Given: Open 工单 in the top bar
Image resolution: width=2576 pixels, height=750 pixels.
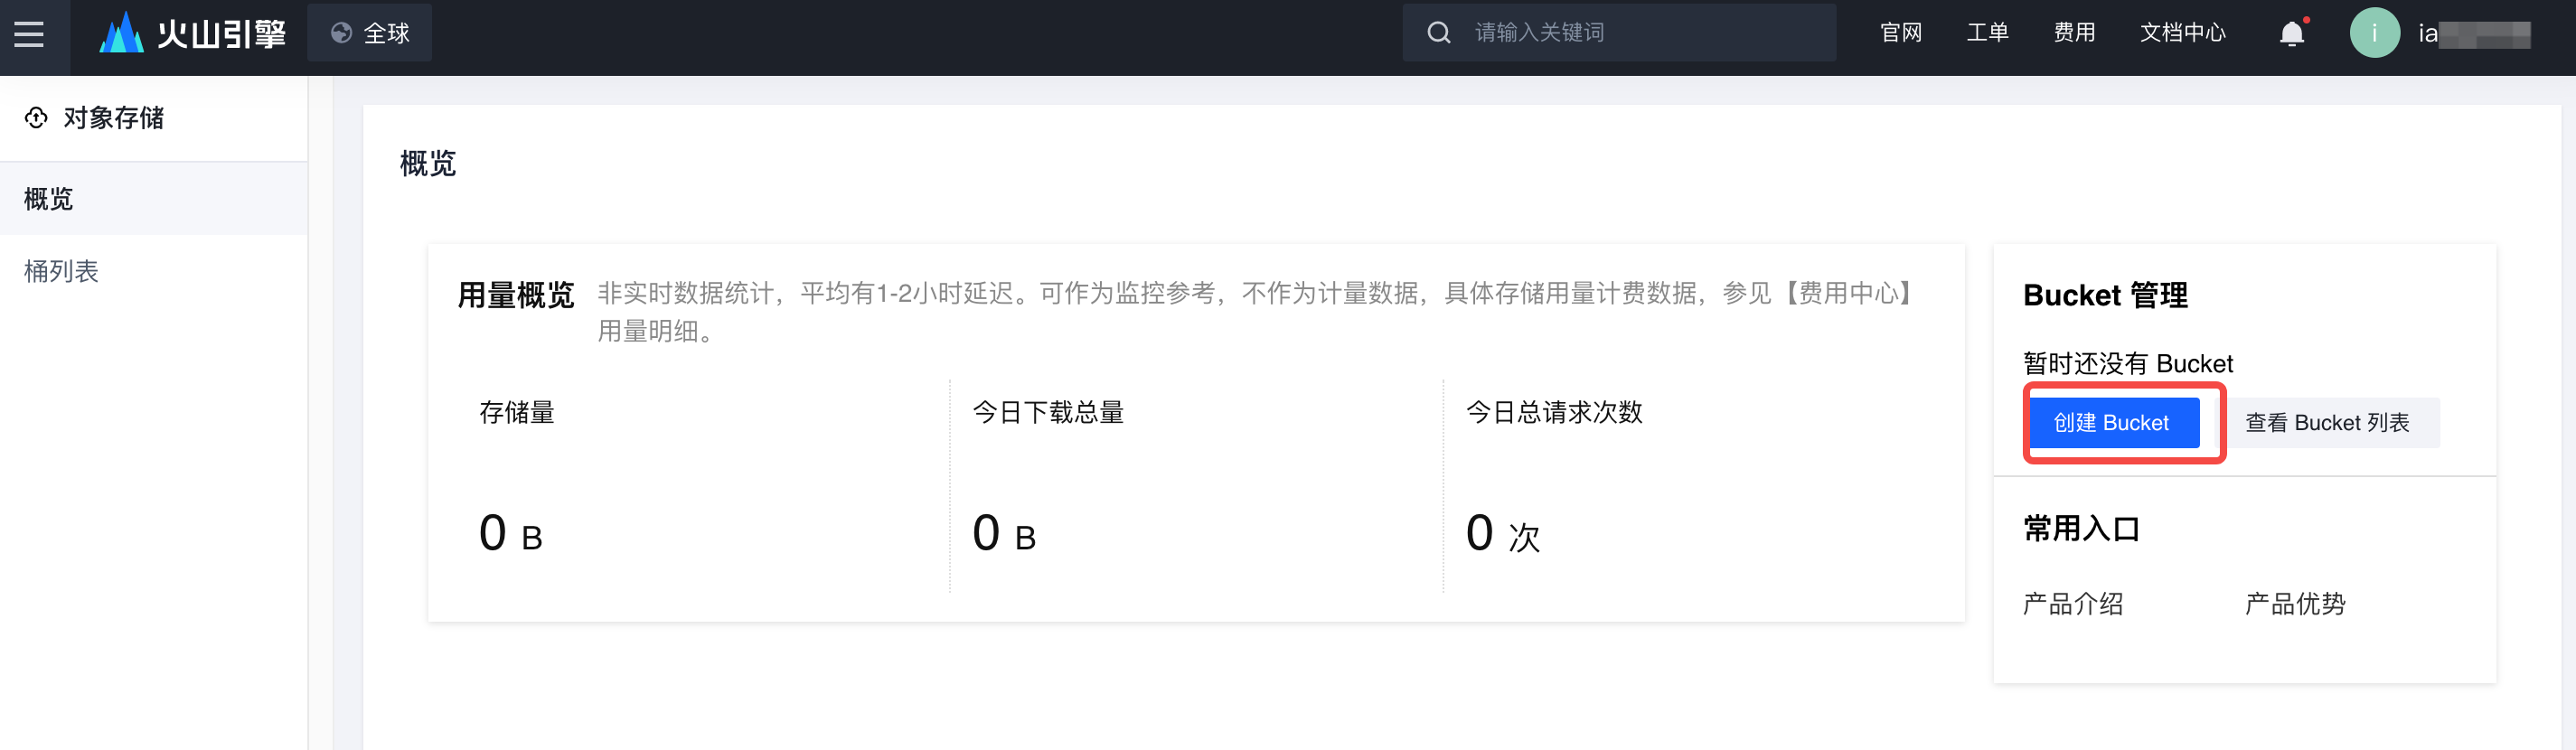Looking at the screenshot, I should 1987,33.
